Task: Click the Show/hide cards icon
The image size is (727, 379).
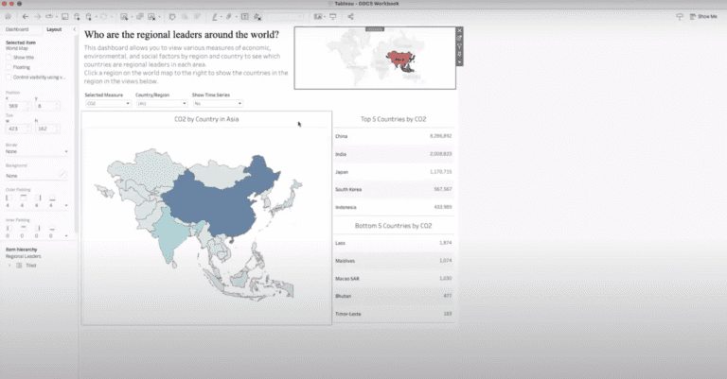Action: point(318,17)
